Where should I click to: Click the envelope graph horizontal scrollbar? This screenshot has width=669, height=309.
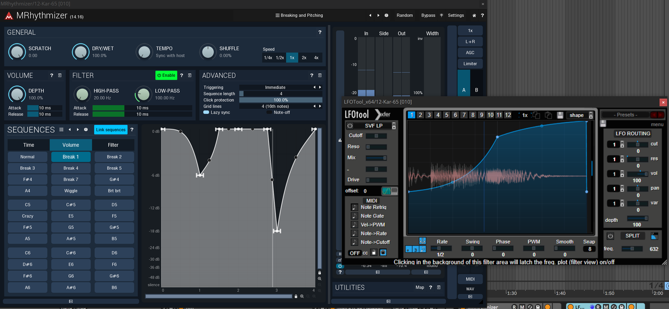[x=218, y=296]
